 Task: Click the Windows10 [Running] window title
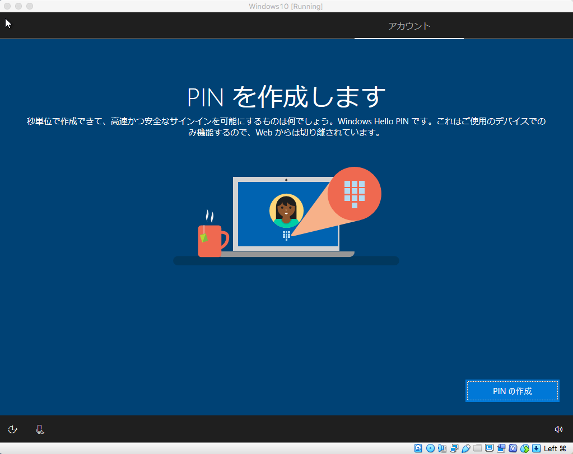286,6
